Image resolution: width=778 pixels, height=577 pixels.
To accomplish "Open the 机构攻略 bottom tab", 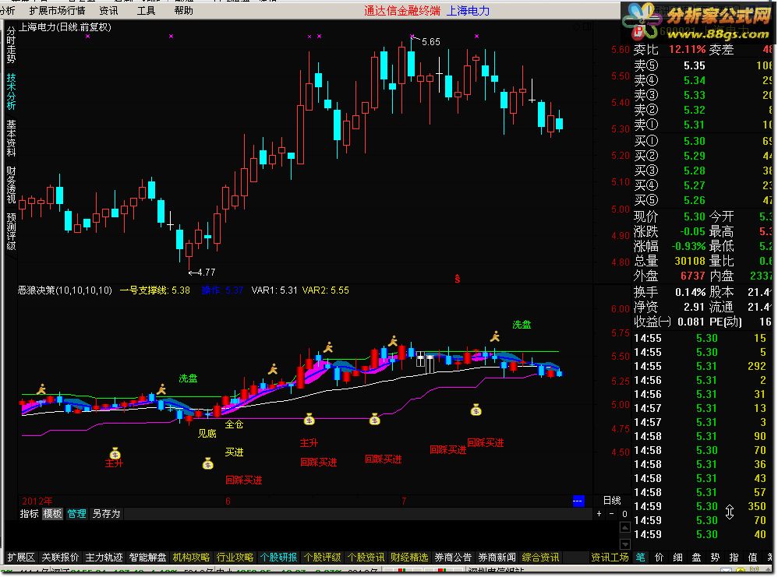I will pyautogui.click(x=191, y=558).
